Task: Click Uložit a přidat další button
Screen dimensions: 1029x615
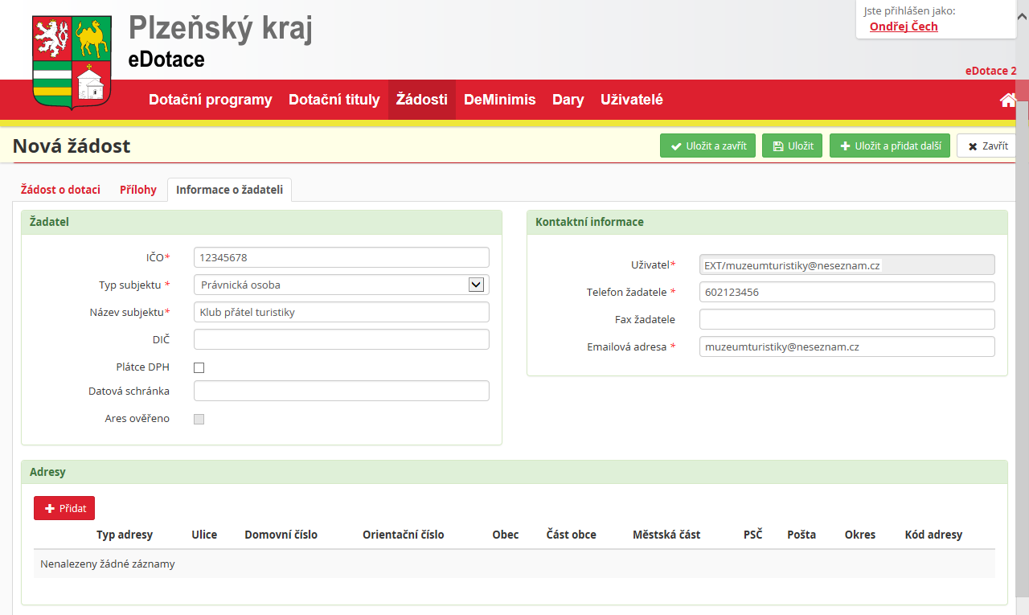Action: 890,146
